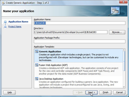Click the Java Desktop Application description

78,85
